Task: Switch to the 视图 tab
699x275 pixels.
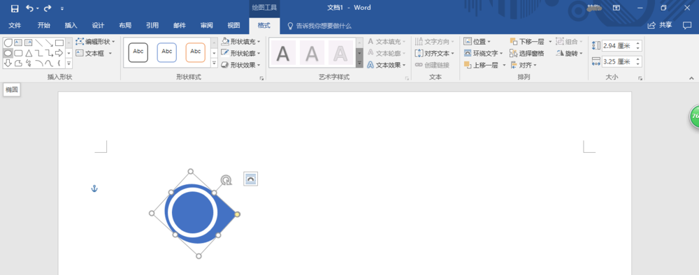Action: [x=233, y=25]
